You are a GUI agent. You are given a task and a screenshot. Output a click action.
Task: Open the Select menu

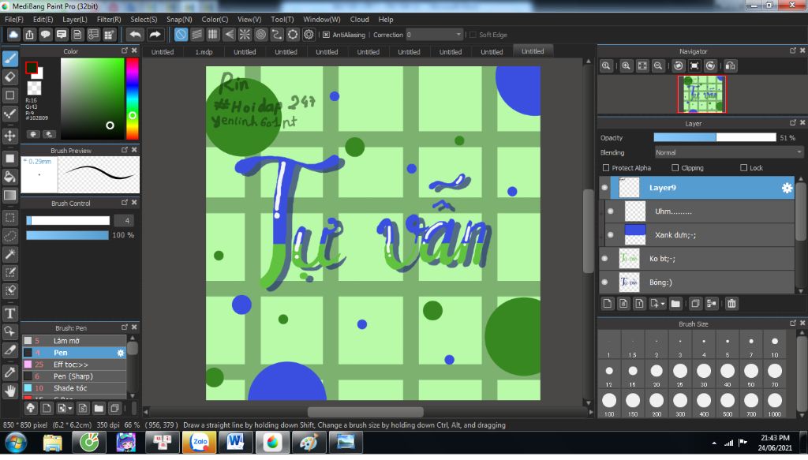coord(144,20)
